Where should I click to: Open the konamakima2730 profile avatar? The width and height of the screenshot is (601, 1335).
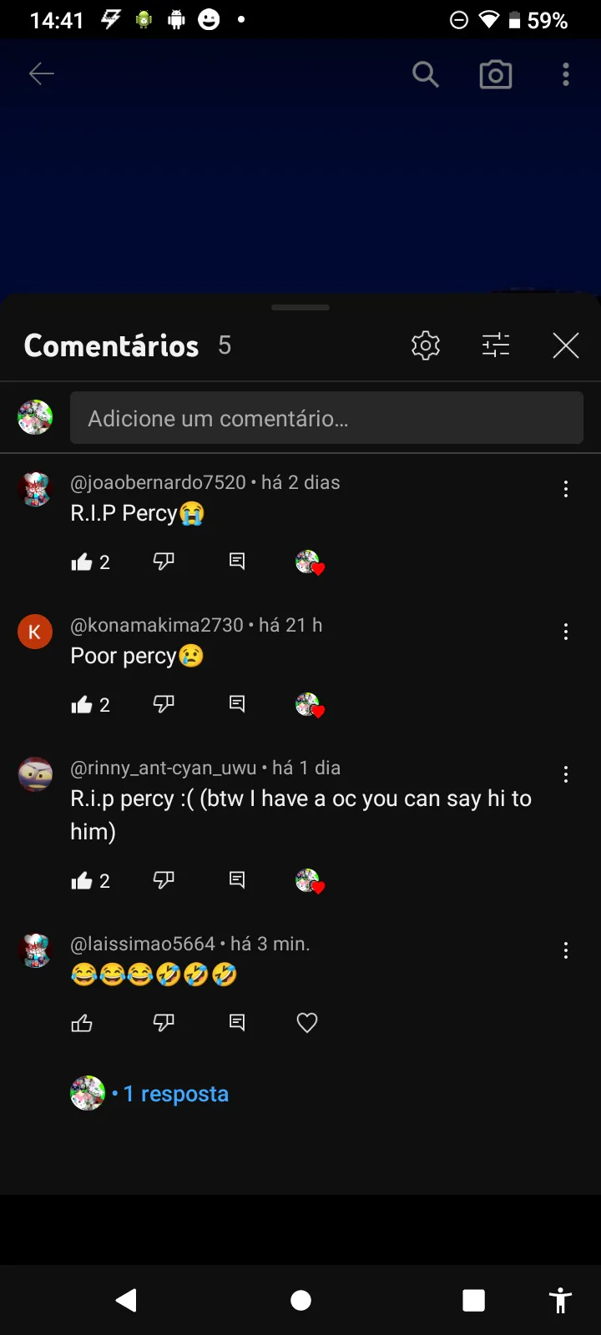[x=35, y=632]
